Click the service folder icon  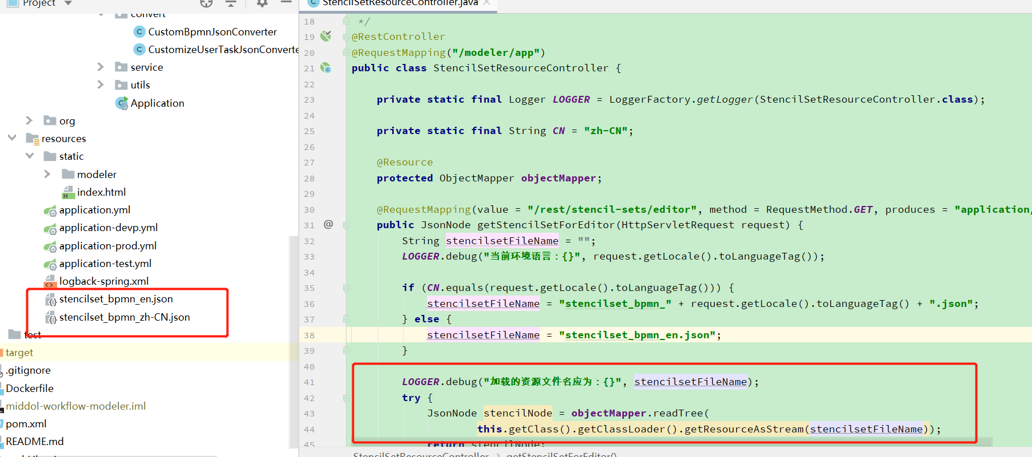click(121, 67)
